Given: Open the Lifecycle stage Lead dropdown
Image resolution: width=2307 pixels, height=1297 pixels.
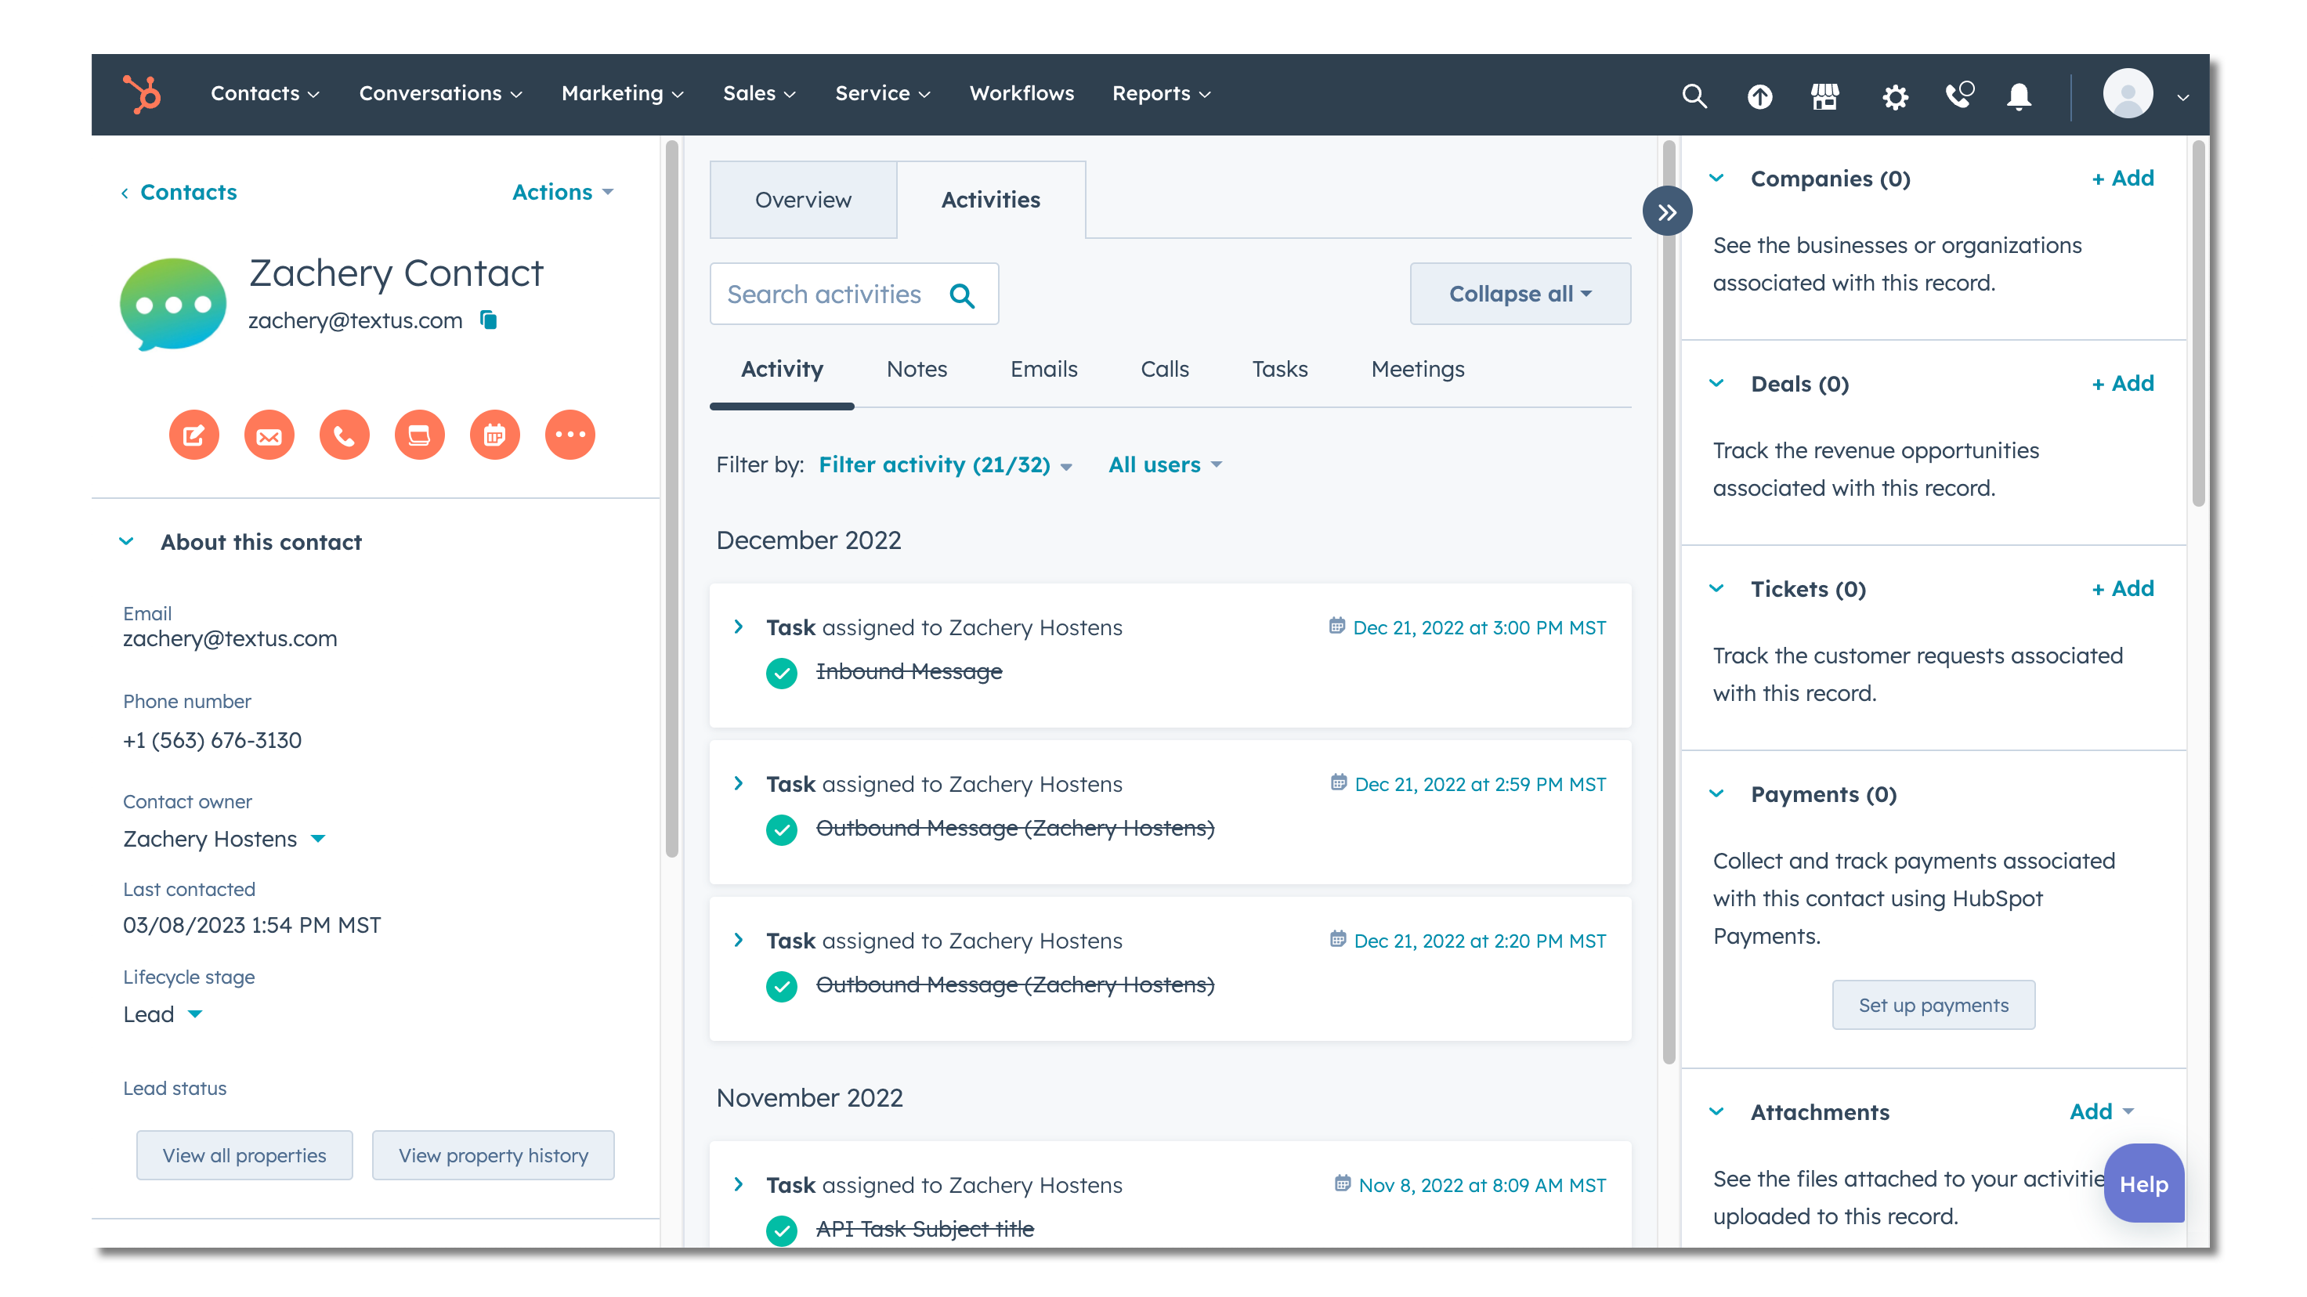Looking at the screenshot, I should pos(163,1014).
